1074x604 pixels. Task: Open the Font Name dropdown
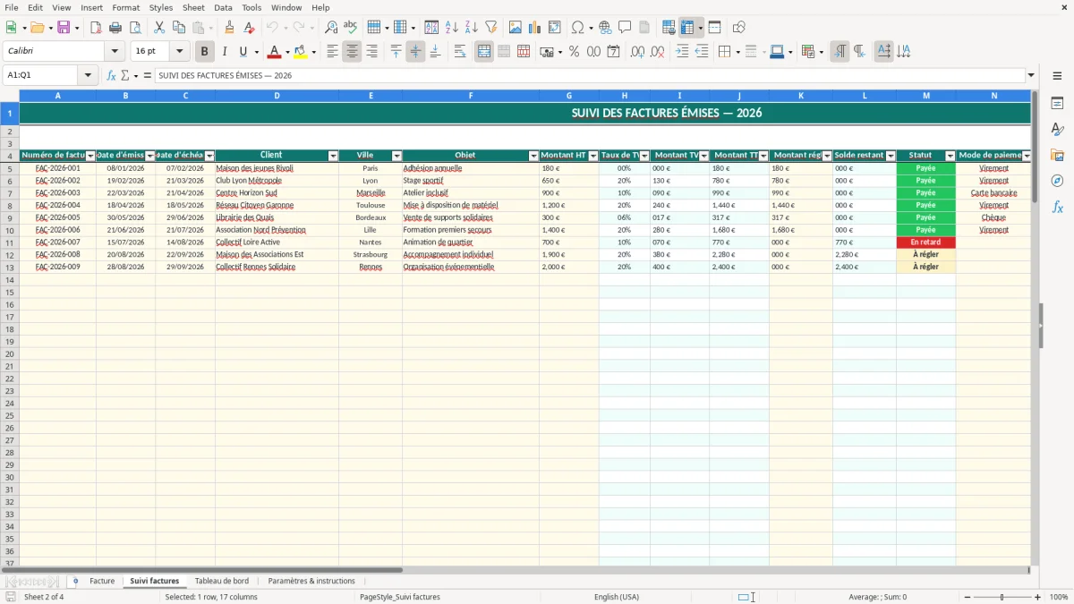(115, 52)
